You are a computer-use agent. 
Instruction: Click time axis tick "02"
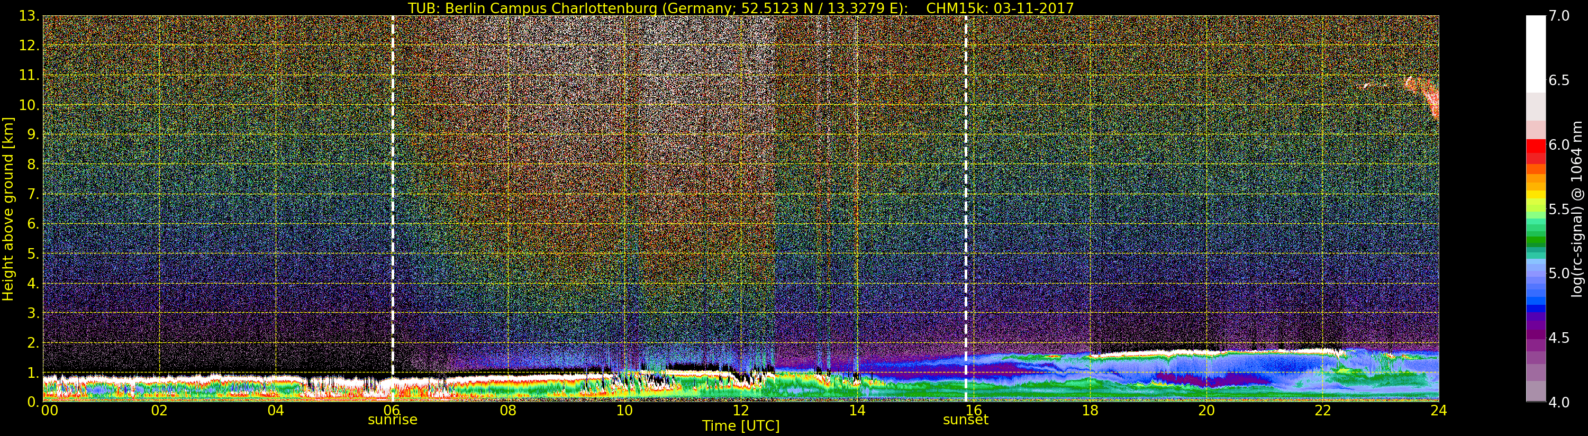[160, 411]
